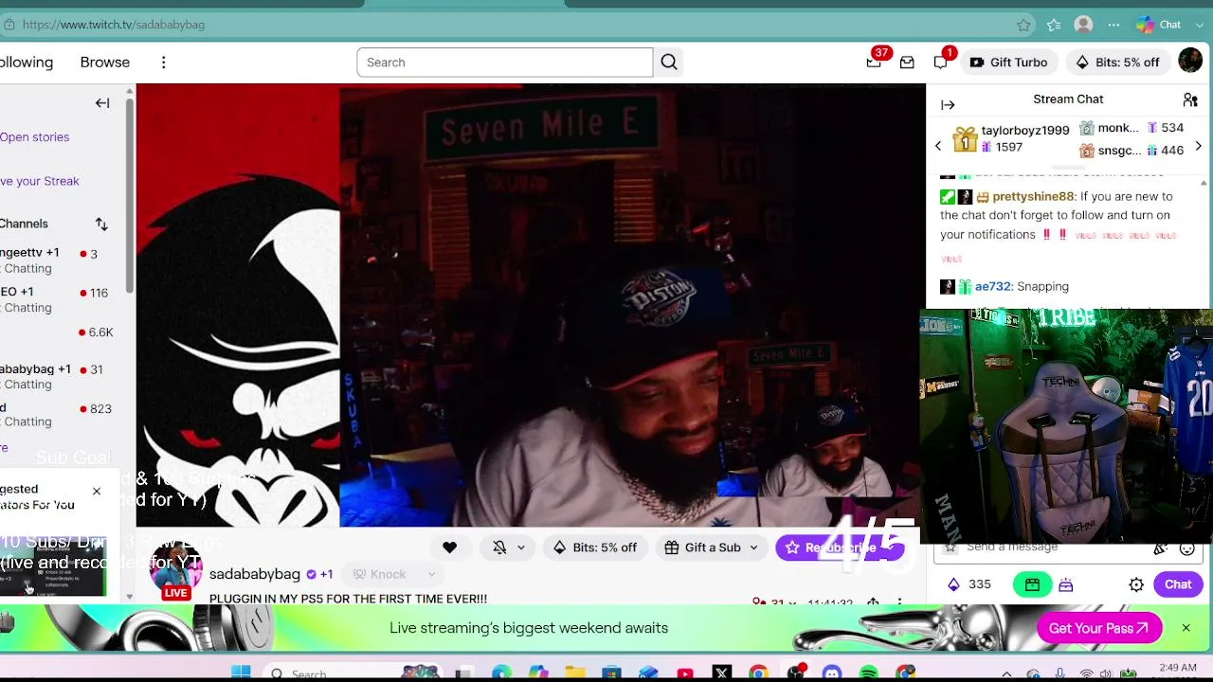Open YouTube app from the taskbar
The width and height of the screenshot is (1213, 682).
pyautogui.click(x=685, y=673)
